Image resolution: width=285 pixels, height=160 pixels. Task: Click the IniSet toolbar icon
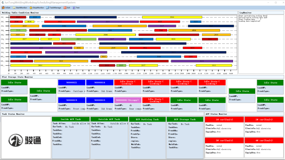coord(3,8)
